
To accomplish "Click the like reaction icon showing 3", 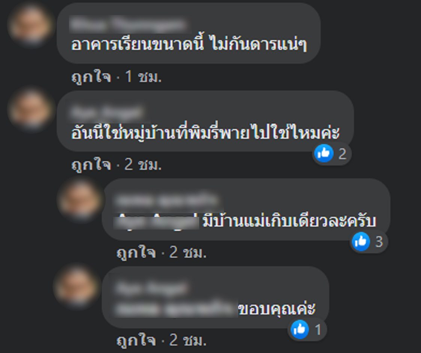I will click(x=361, y=242).
